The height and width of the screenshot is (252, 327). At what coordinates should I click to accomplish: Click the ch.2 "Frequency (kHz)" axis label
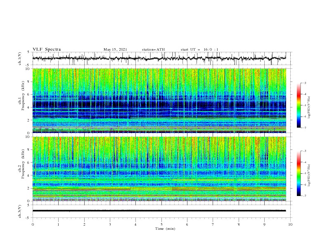click(x=23, y=163)
